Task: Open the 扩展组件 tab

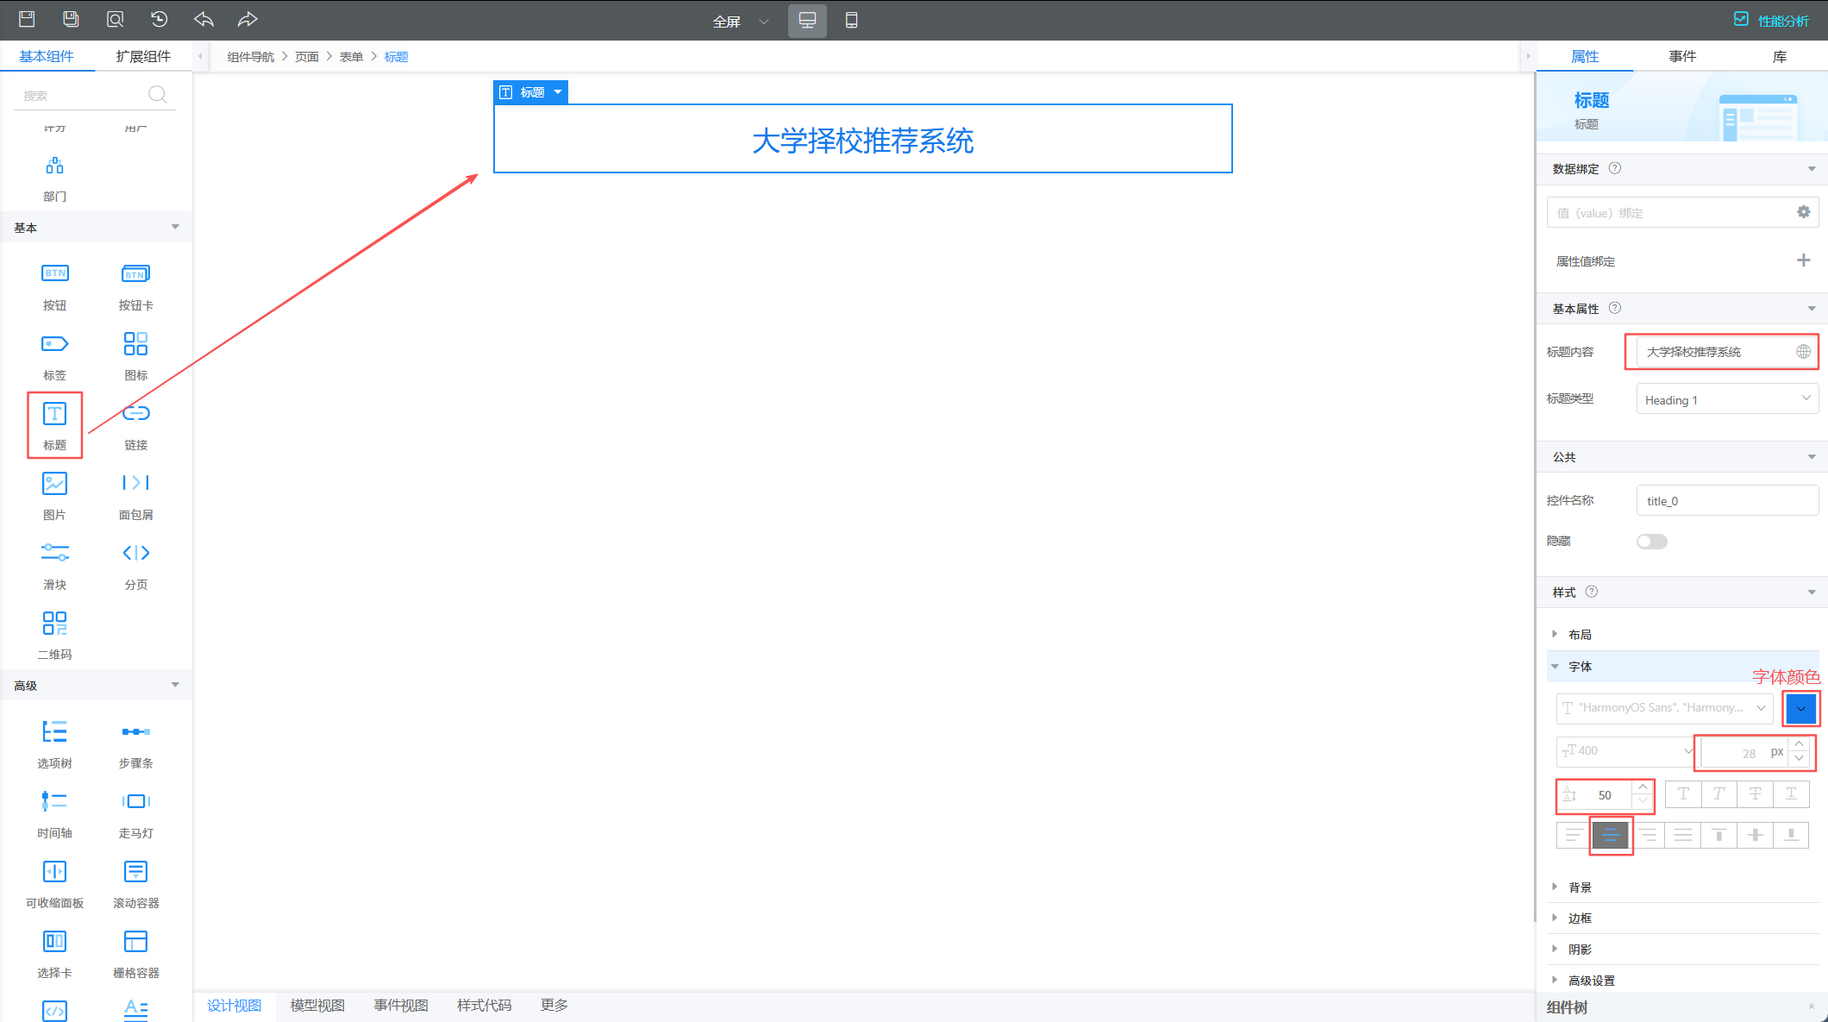Action: click(x=143, y=56)
